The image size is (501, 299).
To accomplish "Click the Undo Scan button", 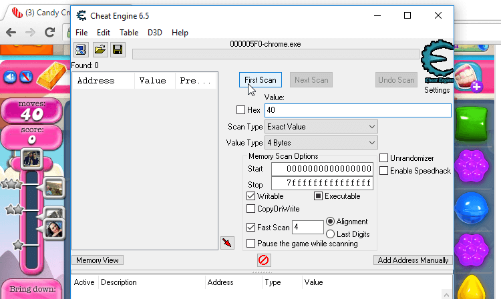I will click(x=396, y=80).
